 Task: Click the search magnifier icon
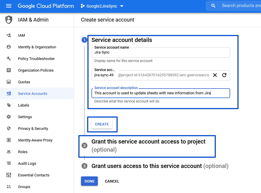pyautogui.click(x=213, y=6)
